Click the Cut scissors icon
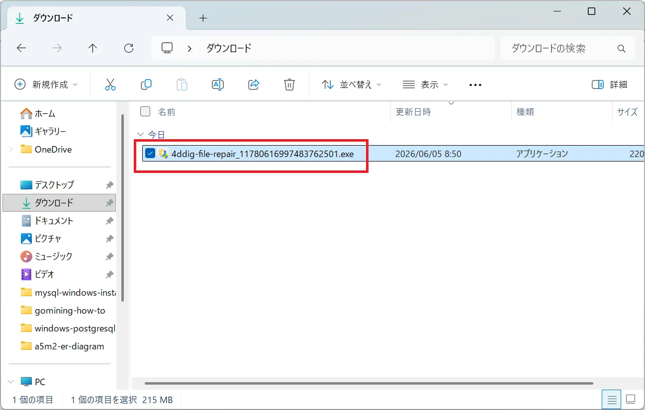645x410 pixels. 110,84
